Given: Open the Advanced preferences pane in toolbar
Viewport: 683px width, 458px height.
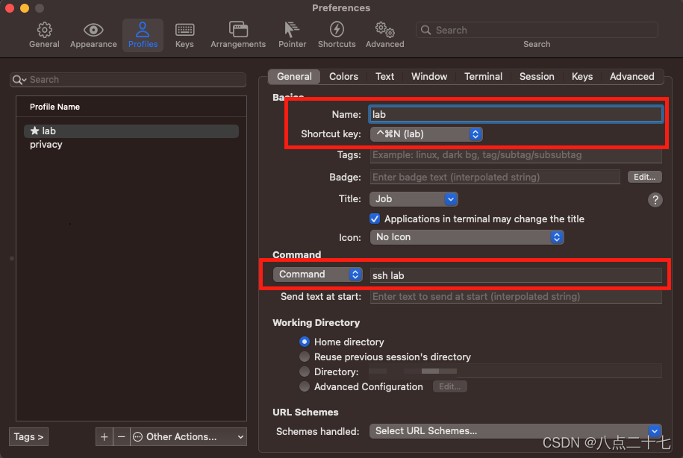Looking at the screenshot, I should (384, 35).
